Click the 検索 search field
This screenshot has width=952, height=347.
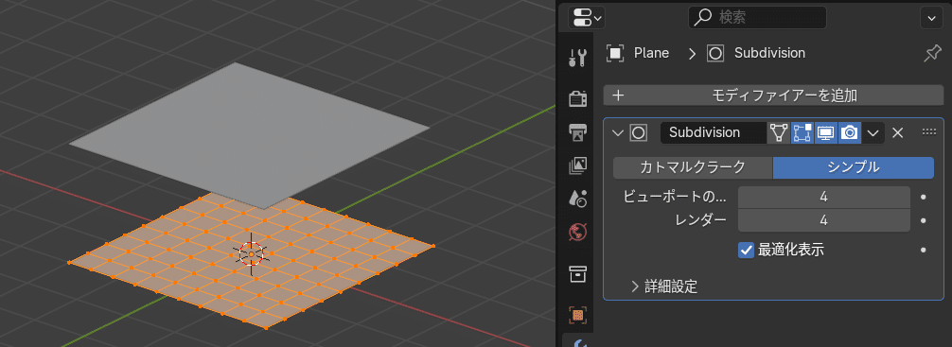pos(757,18)
